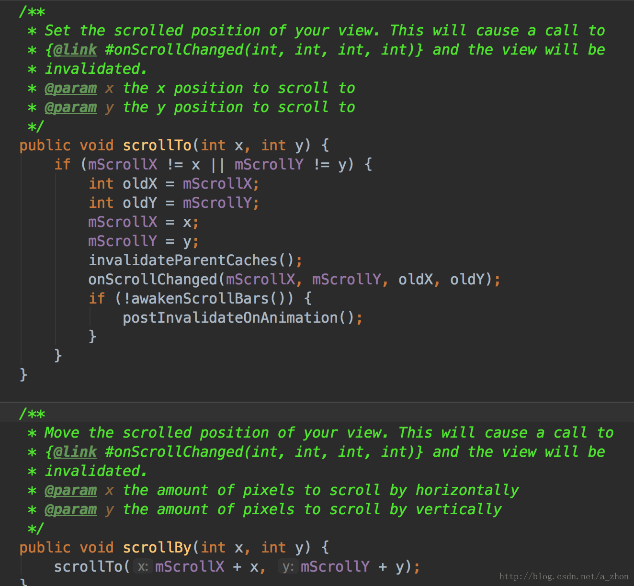Click the scrollTo method name in declaration

tap(157, 146)
